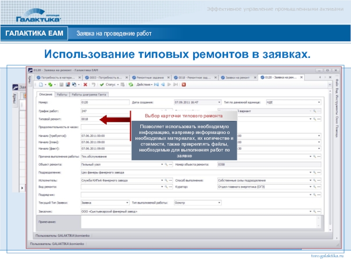This screenshot has width=351, height=263.
Task: Click the ellipsis button in Типовой ремонт field
Action: click(x=319, y=119)
